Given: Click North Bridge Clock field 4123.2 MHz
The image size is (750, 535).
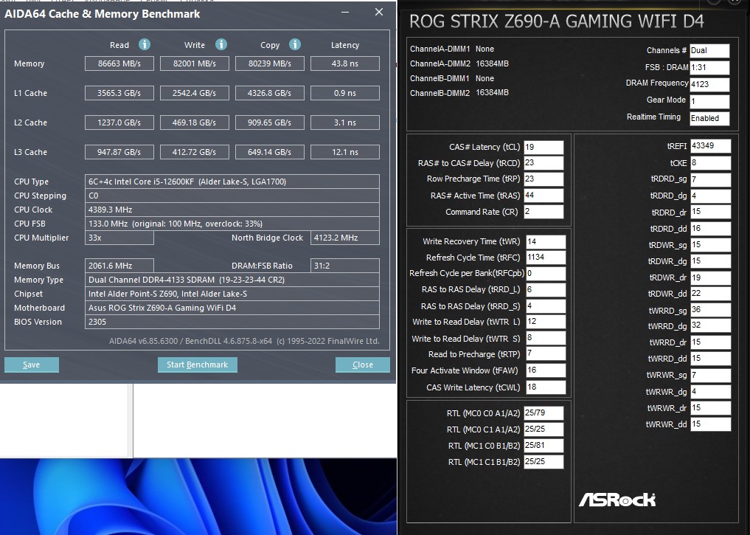Looking at the screenshot, I should click(345, 238).
